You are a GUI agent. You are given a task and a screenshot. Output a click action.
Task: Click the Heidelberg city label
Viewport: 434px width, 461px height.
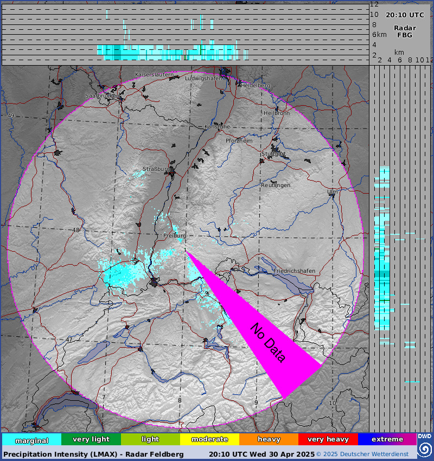click(255, 86)
